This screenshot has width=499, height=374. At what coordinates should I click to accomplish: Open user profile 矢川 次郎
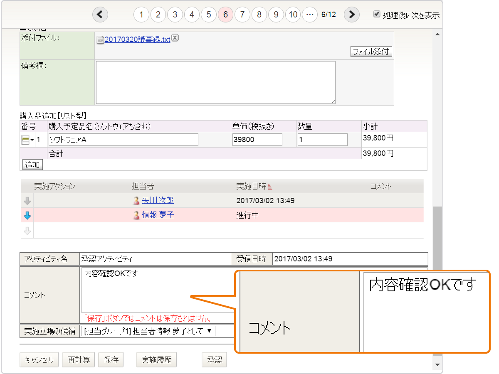(158, 200)
